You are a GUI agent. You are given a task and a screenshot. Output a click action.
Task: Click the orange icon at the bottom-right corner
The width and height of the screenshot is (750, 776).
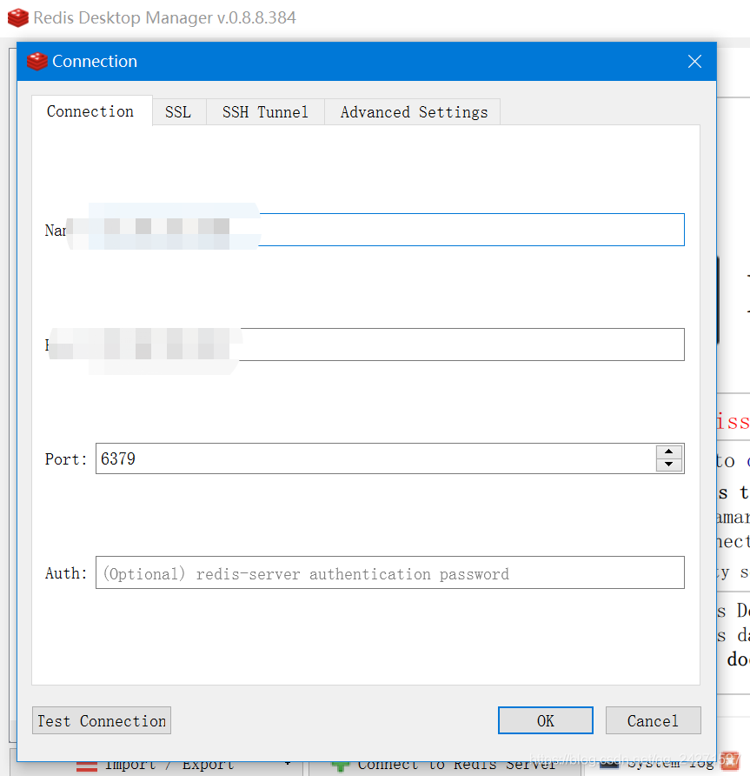[x=731, y=760]
